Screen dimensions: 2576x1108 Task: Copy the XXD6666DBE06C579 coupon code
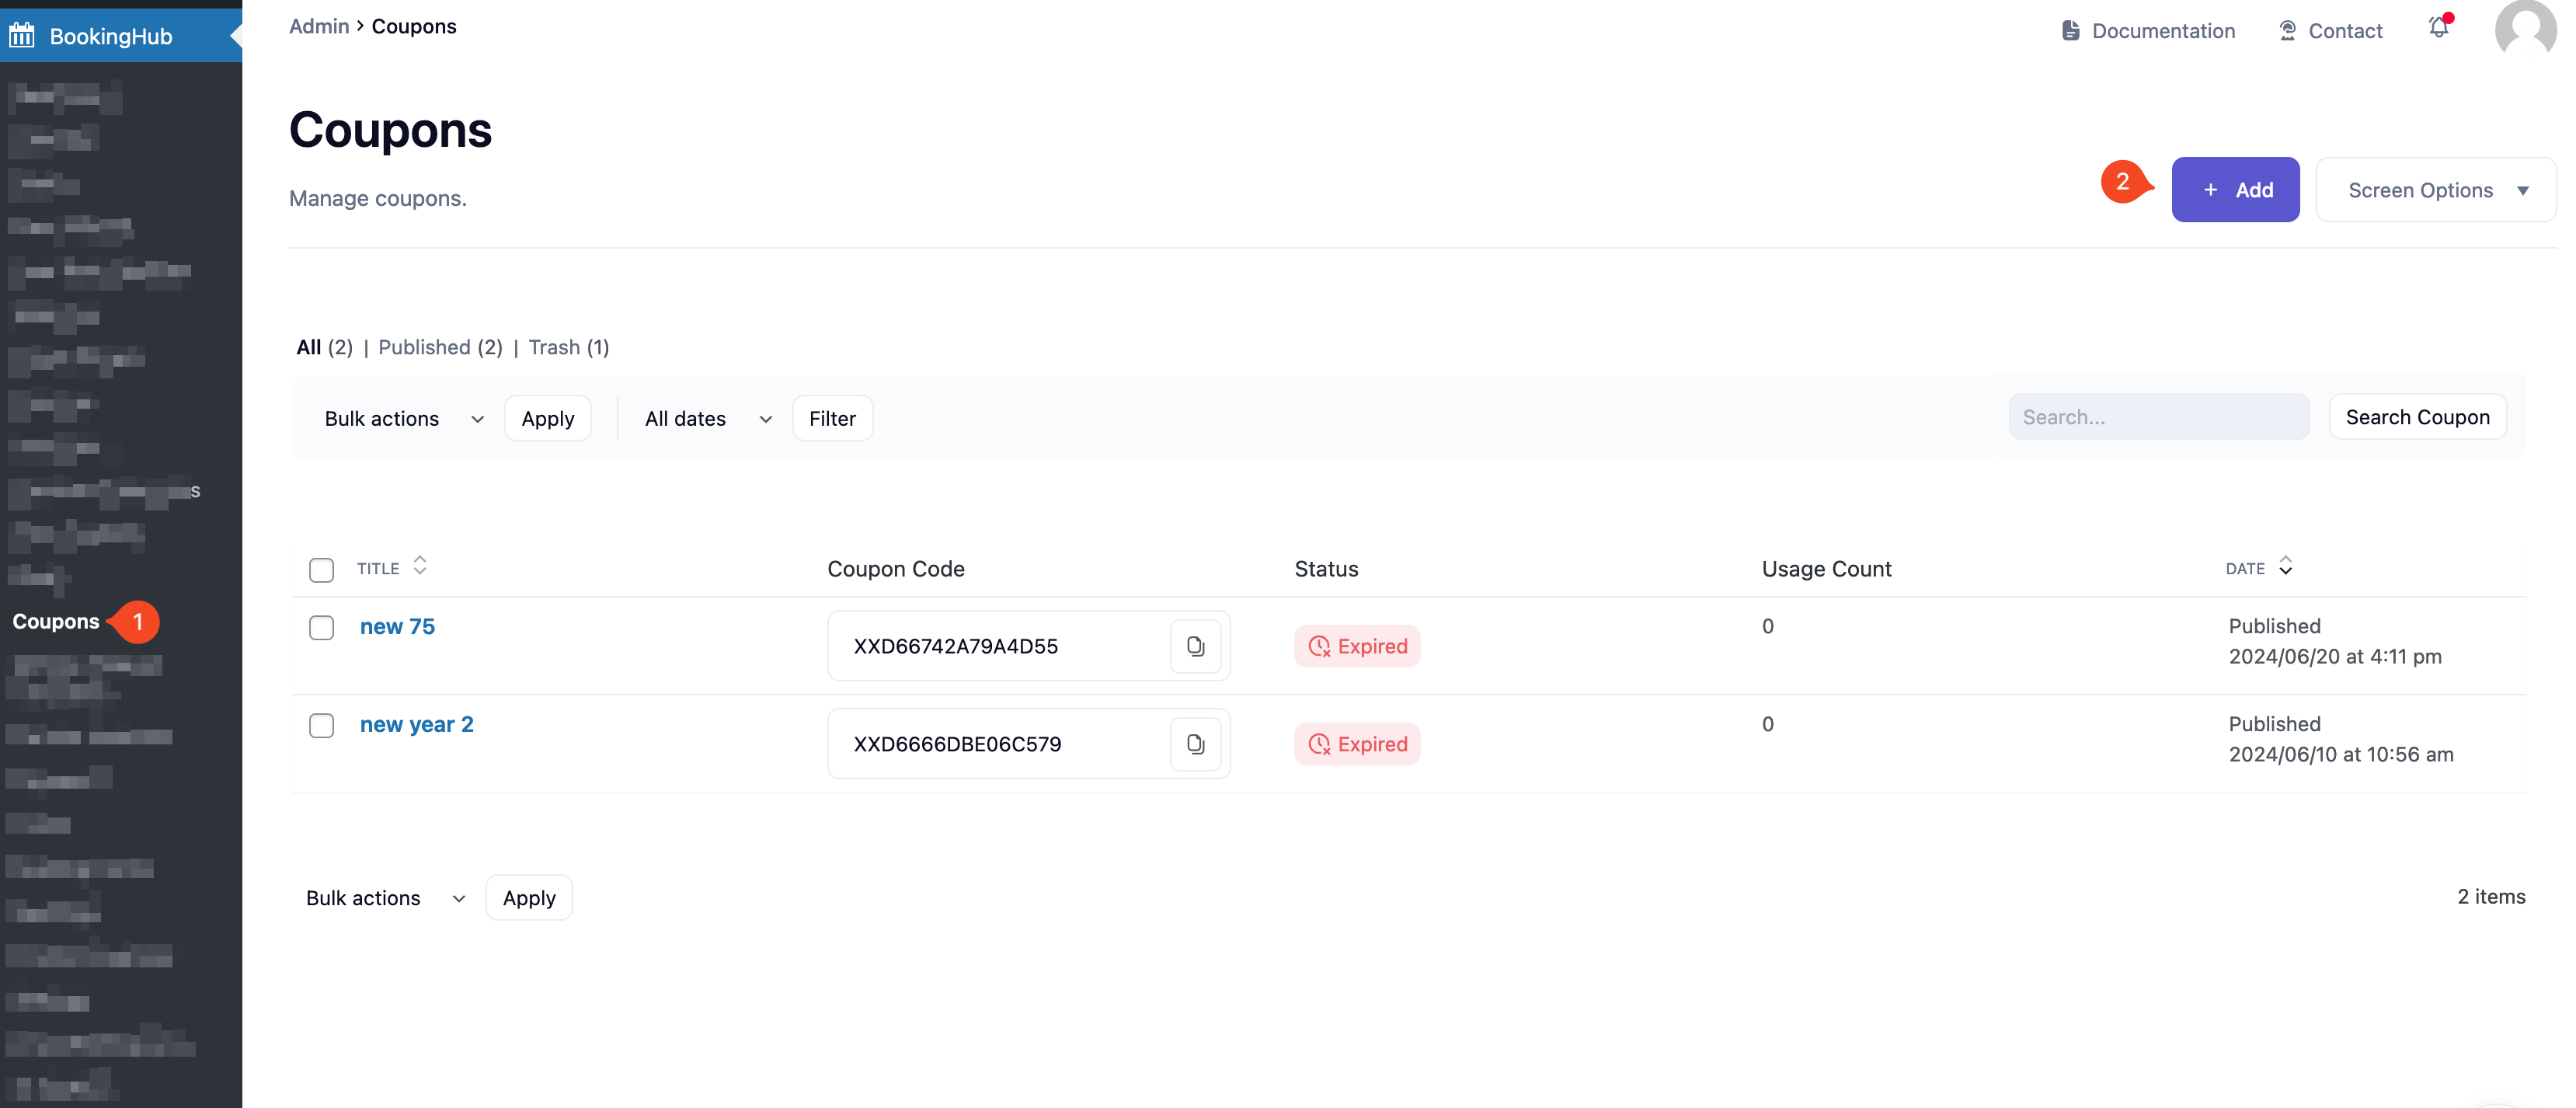[x=1195, y=744]
